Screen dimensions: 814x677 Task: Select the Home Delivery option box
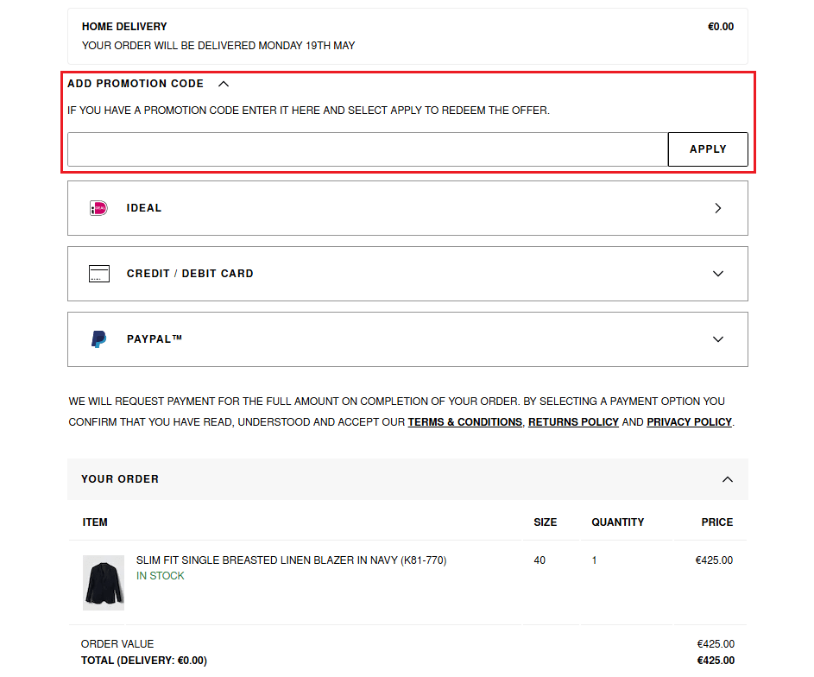pyautogui.click(x=407, y=36)
